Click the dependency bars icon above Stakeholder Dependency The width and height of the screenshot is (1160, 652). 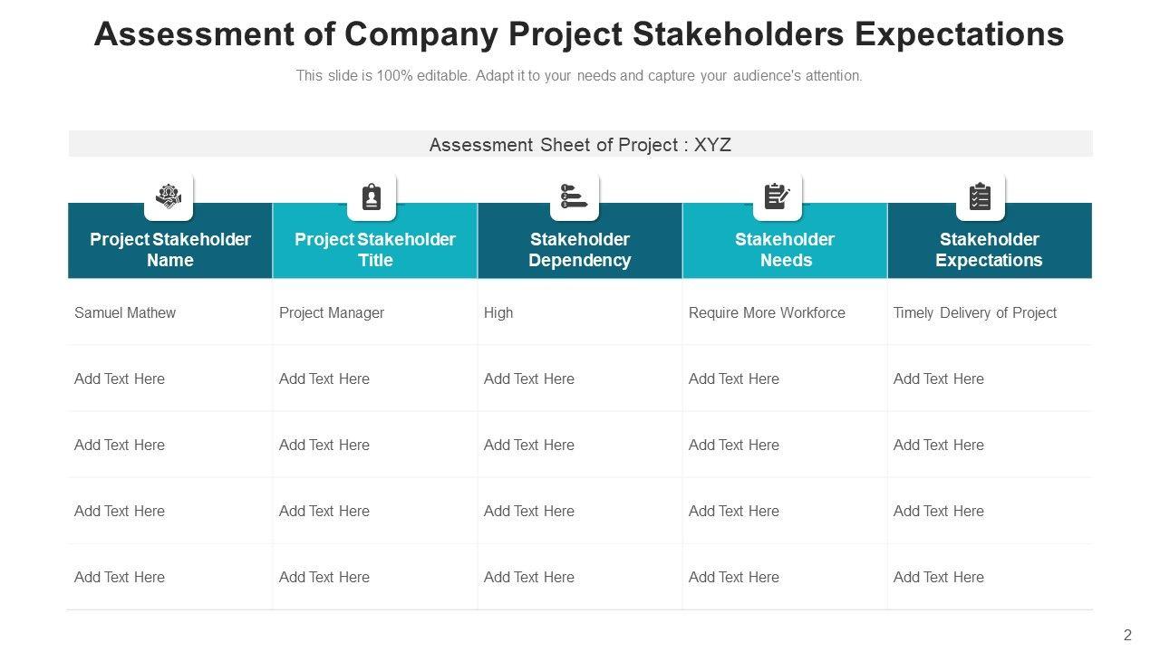(575, 197)
